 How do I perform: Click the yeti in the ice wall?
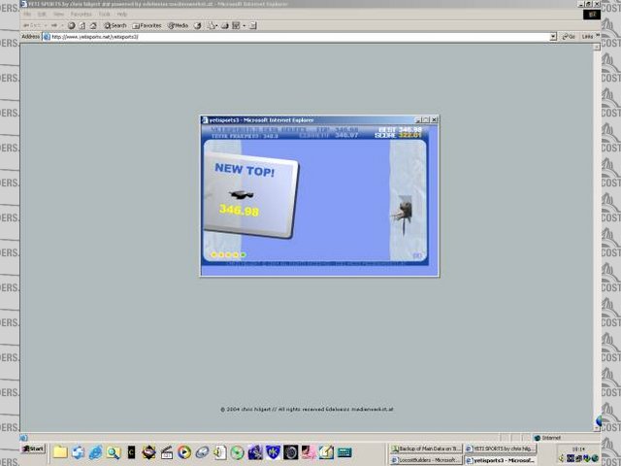404,209
